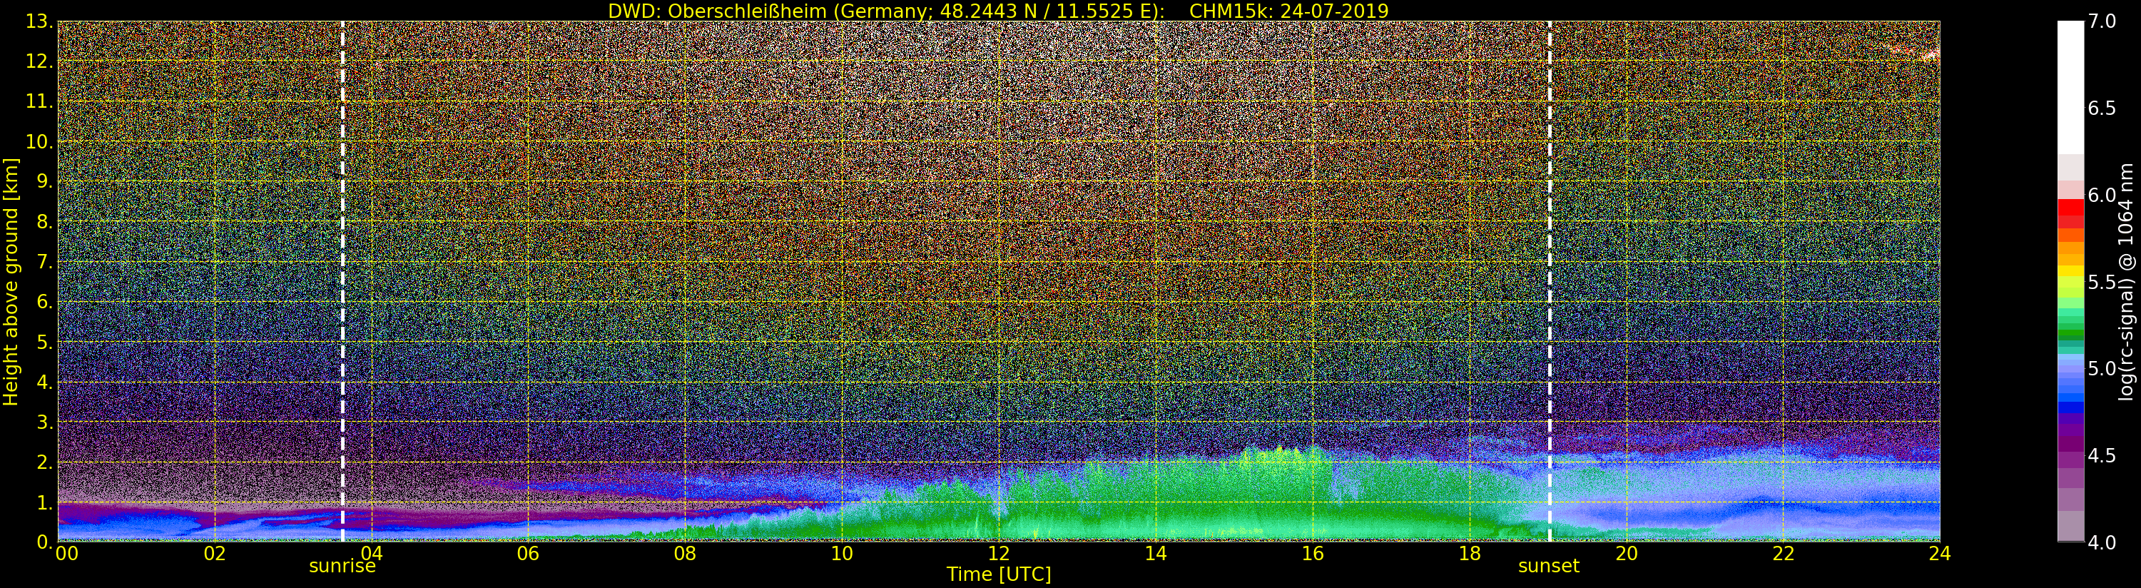This screenshot has width=2141, height=588.
Task: Click the '18' time tick label
Action: pyautogui.click(x=1470, y=553)
